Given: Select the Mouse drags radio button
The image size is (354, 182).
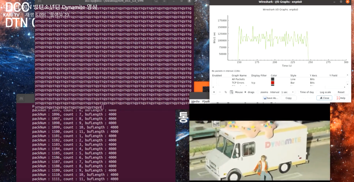Looking at the screenshot, I should 246,92.
